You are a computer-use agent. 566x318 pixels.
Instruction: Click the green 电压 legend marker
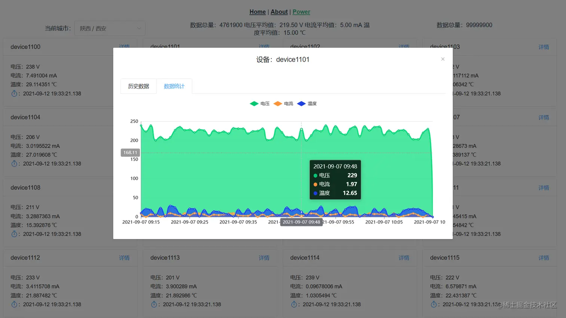(254, 104)
